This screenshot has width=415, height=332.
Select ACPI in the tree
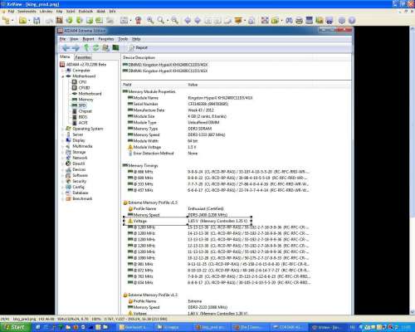[x=83, y=123]
